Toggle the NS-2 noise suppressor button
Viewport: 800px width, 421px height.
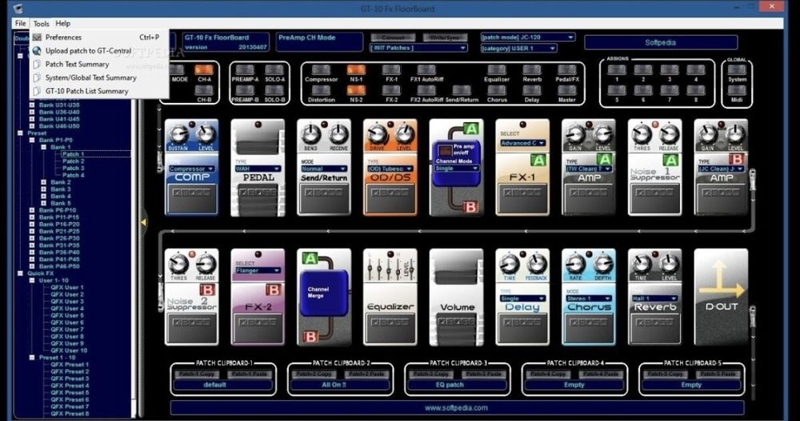356,90
